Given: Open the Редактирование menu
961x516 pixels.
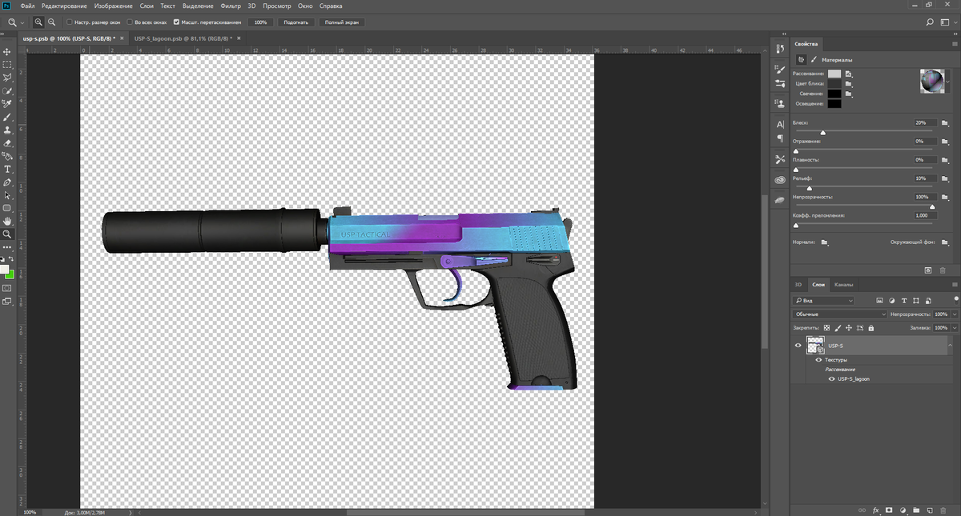Looking at the screenshot, I should click(x=65, y=6).
